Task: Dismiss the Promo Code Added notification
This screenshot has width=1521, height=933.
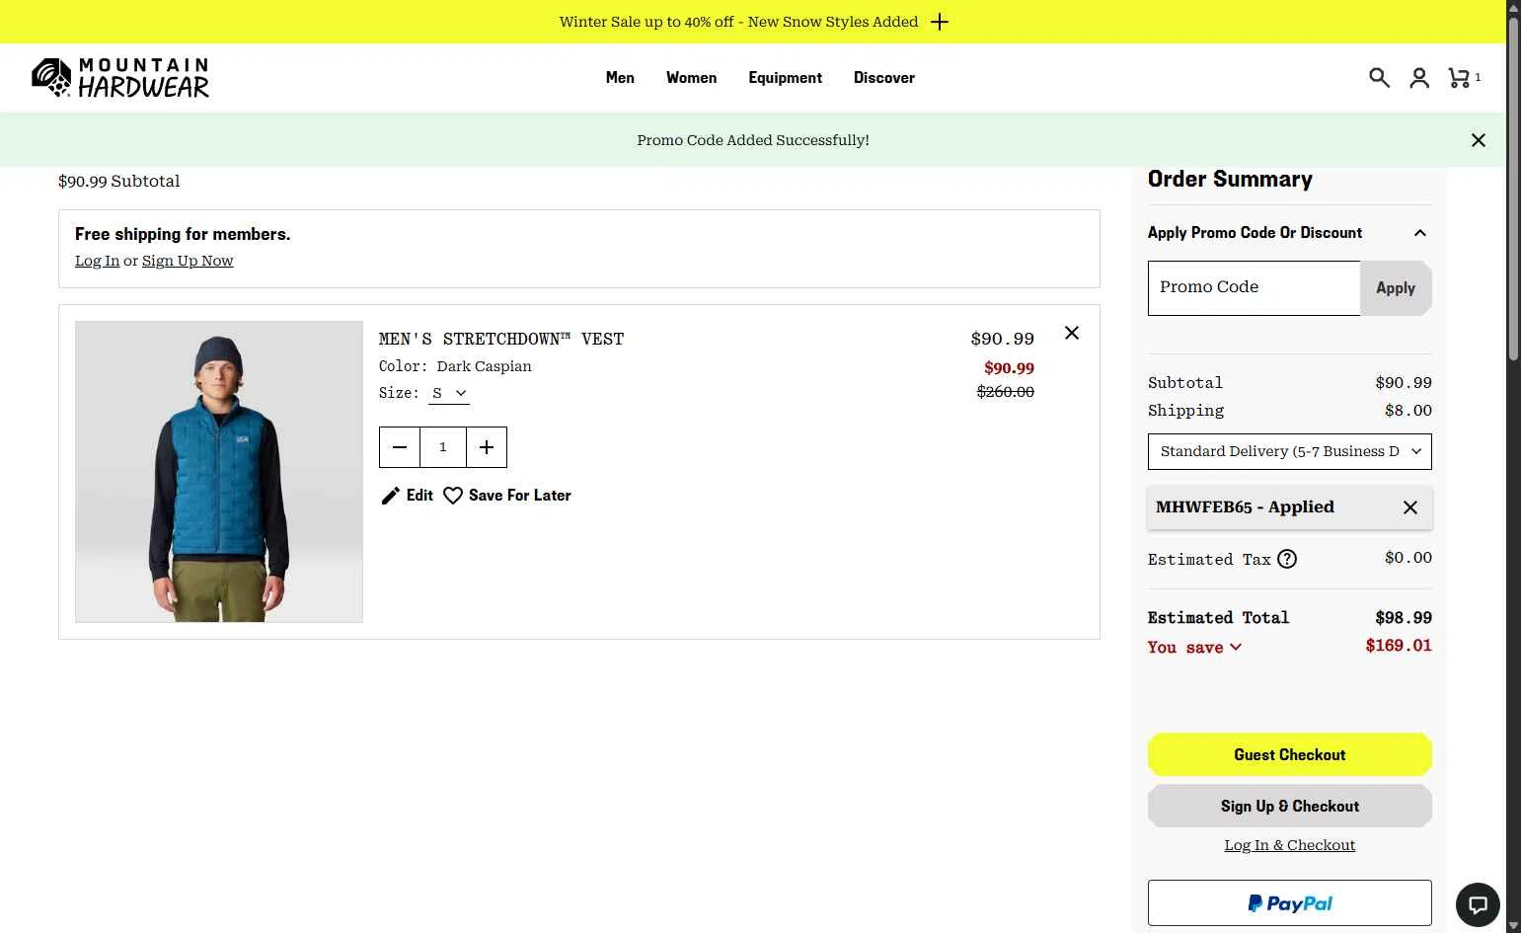Action: point(1479,140)
